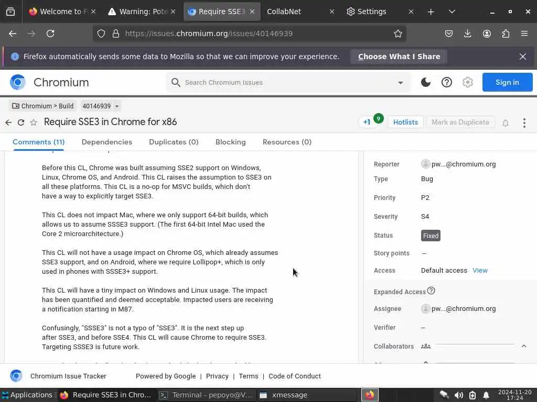Toggle dark mode moon icon
537x402 pixels.
[426, 82]
